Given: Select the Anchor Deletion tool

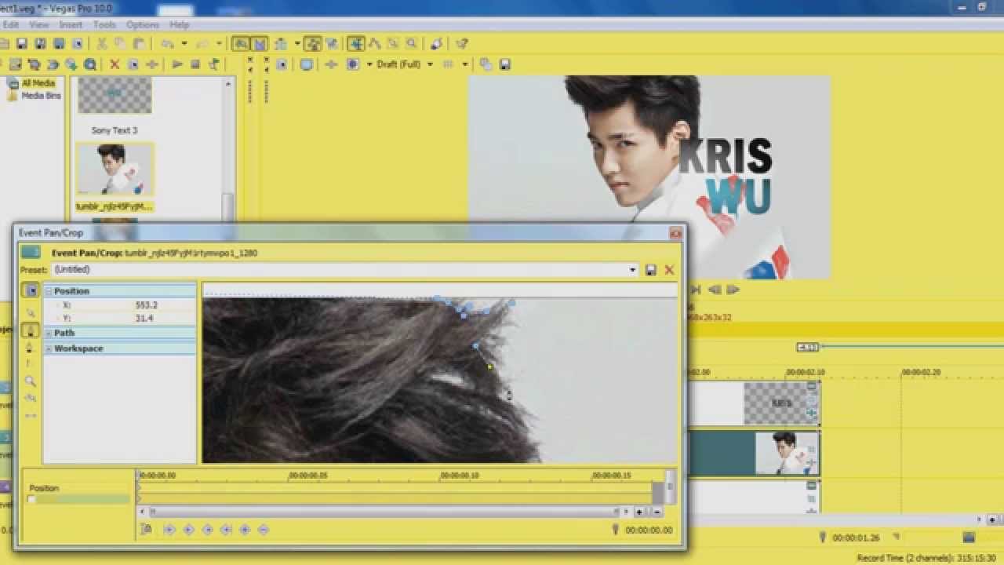Looking at the screenshot, I should (31, 347).
